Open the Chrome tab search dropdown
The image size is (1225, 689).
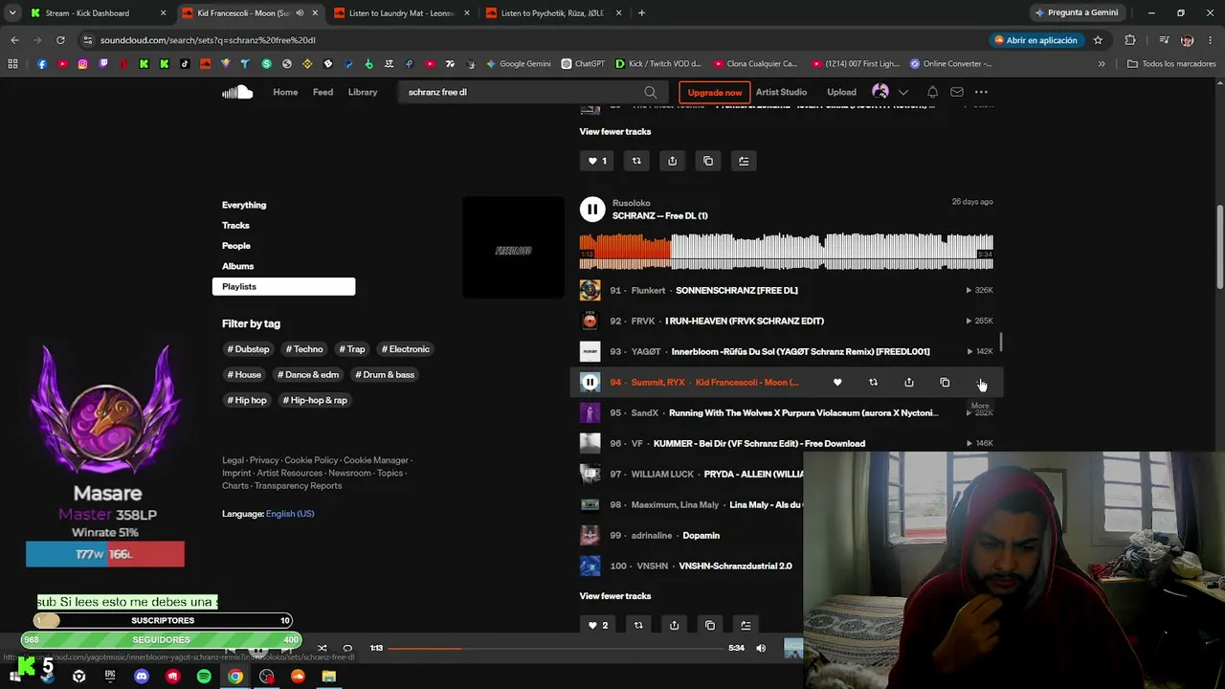(12, 13)
